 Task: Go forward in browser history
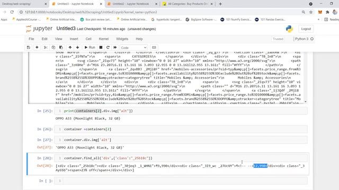tap(4, 12)
